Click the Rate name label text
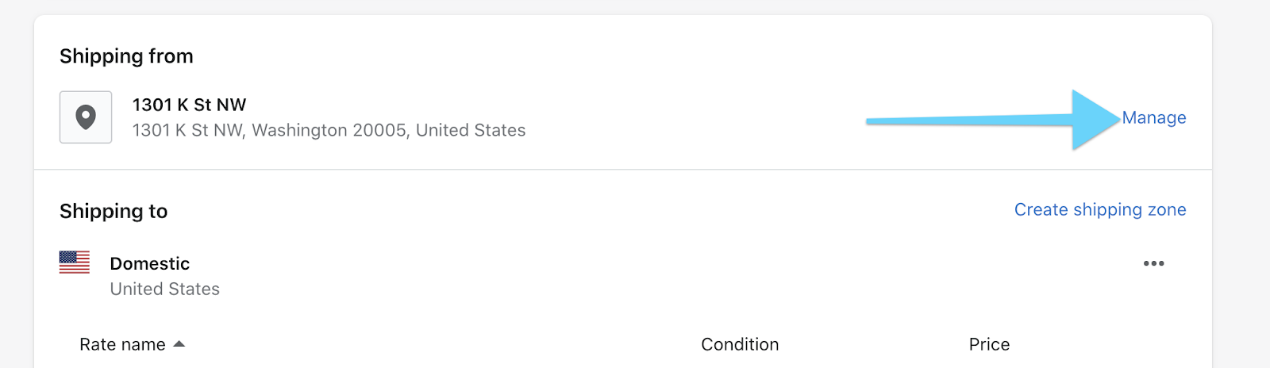Screen dimensions: 1270x368 pyautogui.click(x=122, y=344)
